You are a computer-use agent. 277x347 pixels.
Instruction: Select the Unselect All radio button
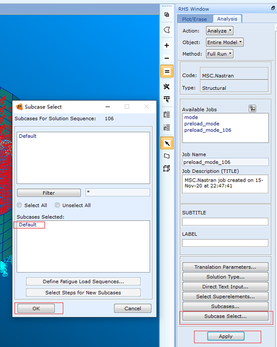tap(57, 205)
